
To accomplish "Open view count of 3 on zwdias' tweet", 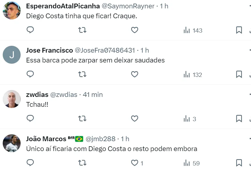I will 190,119.
